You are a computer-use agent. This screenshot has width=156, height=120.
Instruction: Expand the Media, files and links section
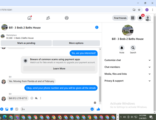(128, 74)
